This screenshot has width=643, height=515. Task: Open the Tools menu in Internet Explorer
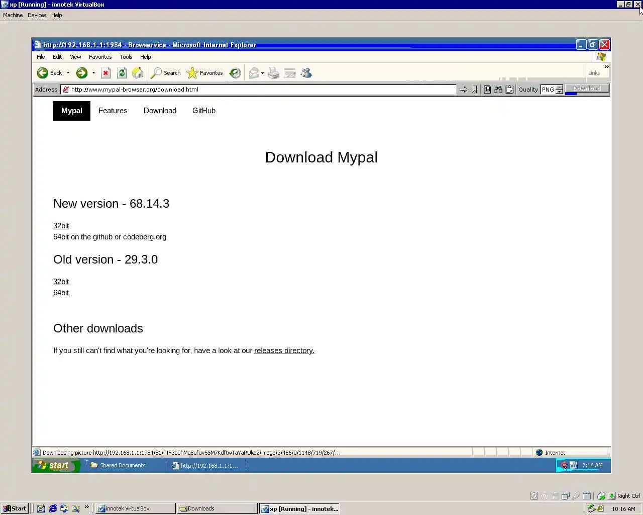pos(126,57)
